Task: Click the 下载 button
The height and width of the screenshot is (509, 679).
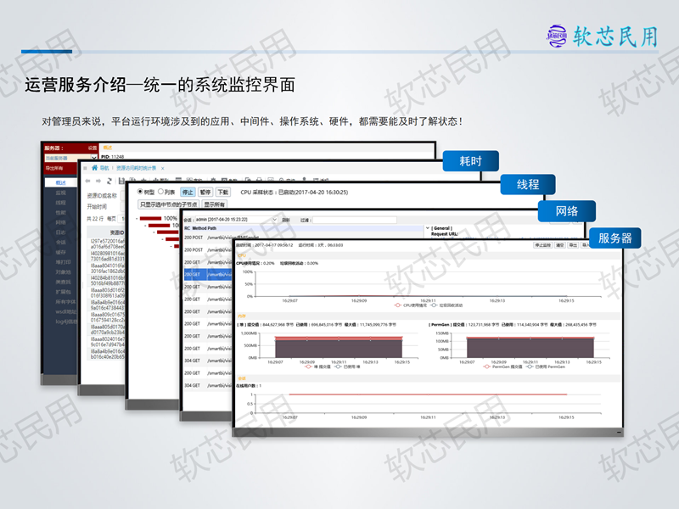Action: [x=223, y=193]
